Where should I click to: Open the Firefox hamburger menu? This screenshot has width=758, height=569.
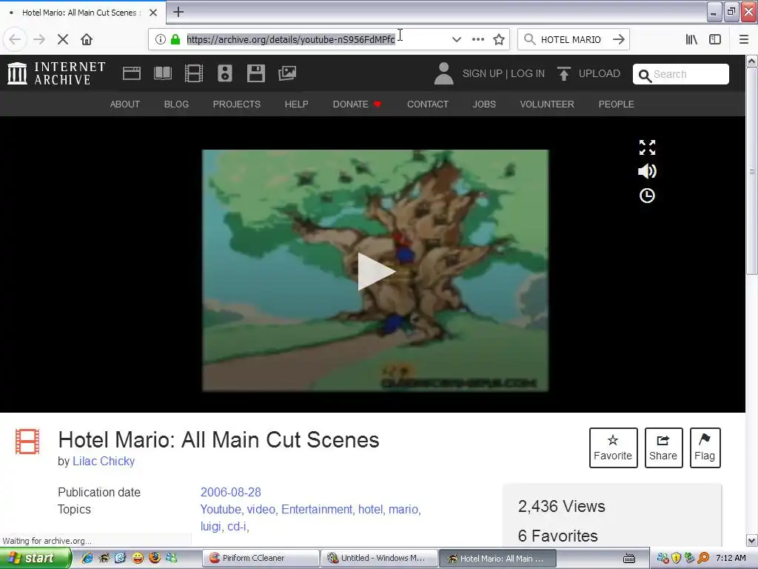[x=743, y=39]
